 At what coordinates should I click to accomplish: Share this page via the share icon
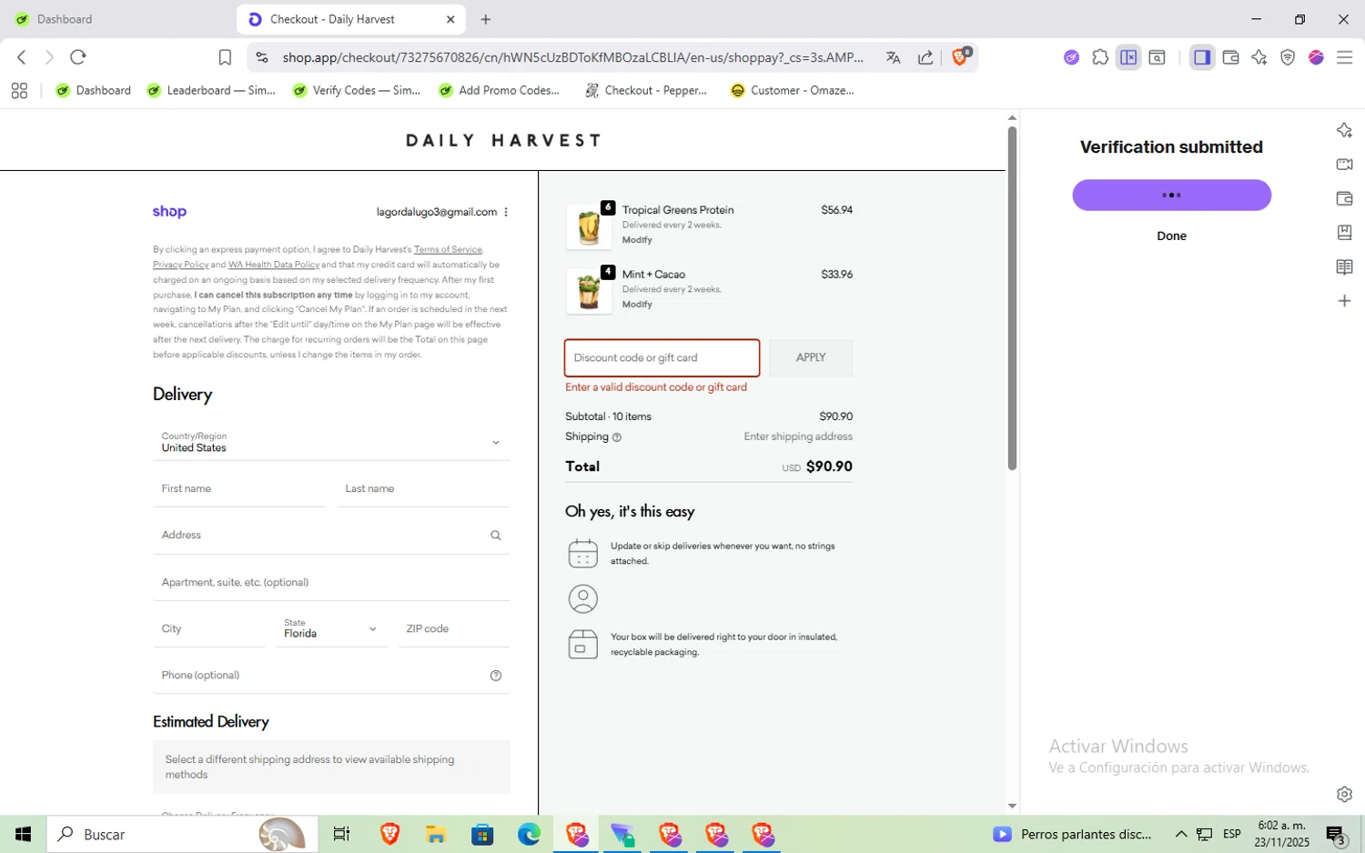pyautogui.click(x=925, y=57)
